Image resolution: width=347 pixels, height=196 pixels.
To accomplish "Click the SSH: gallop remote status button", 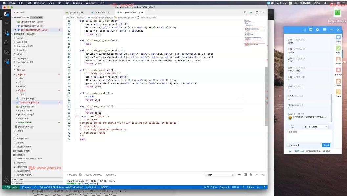I will 11,187.
